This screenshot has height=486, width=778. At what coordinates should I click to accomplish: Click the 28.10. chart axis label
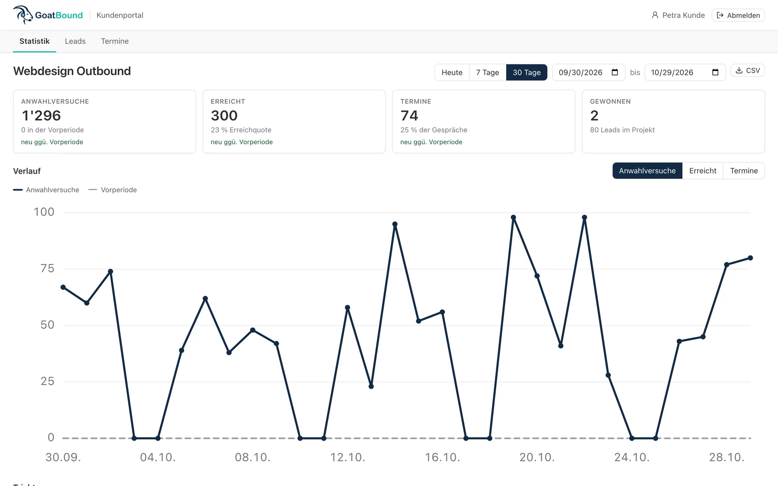(727, 457)
